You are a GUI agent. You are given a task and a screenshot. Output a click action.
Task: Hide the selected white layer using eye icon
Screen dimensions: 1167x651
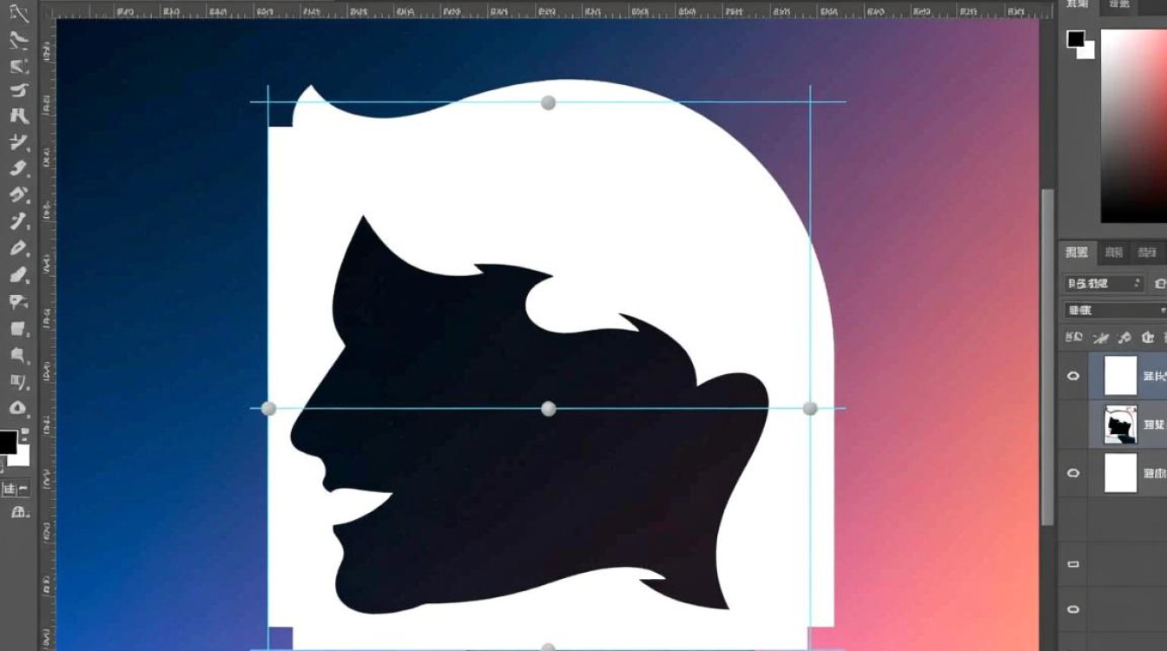1073,376
